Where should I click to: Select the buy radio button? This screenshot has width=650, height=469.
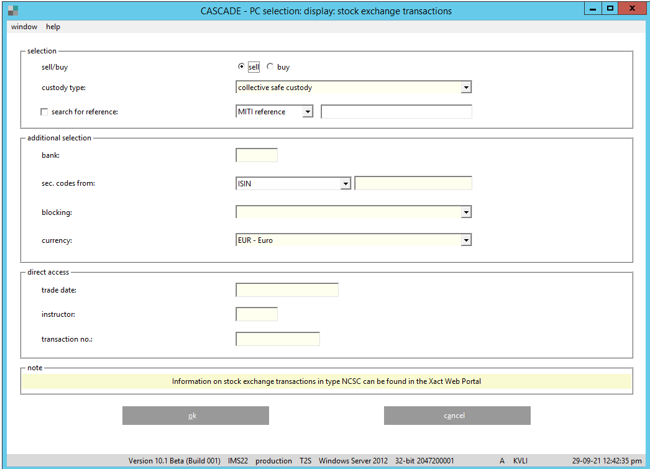click(270, 67)
